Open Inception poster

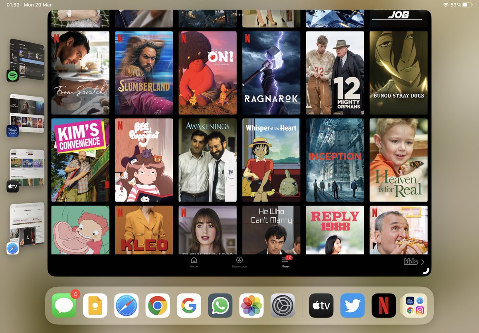click(335, 160)
